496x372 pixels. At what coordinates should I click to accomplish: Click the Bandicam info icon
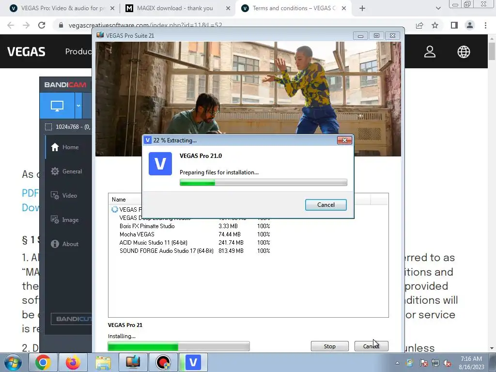[55, 244]
